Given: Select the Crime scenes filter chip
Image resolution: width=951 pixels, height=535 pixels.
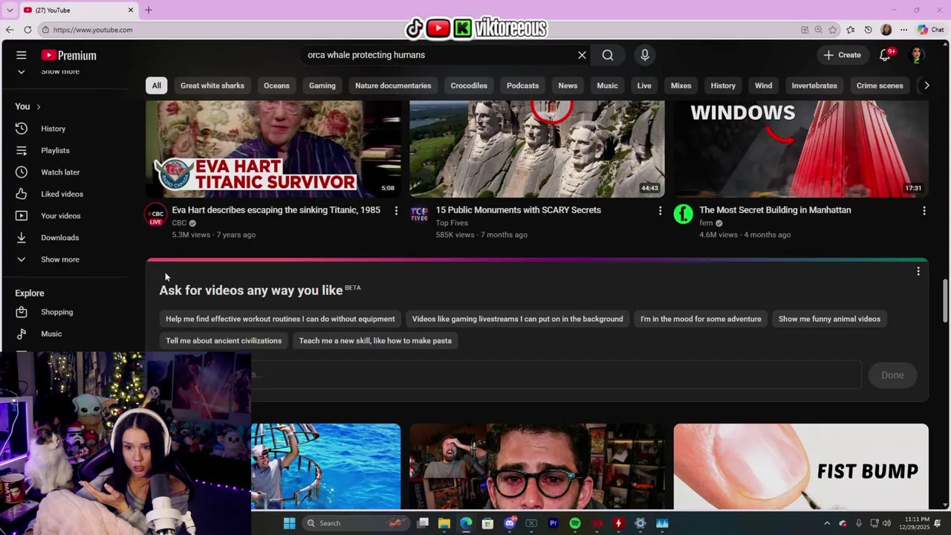Looking at the screenshot, I should click(880, 85).
